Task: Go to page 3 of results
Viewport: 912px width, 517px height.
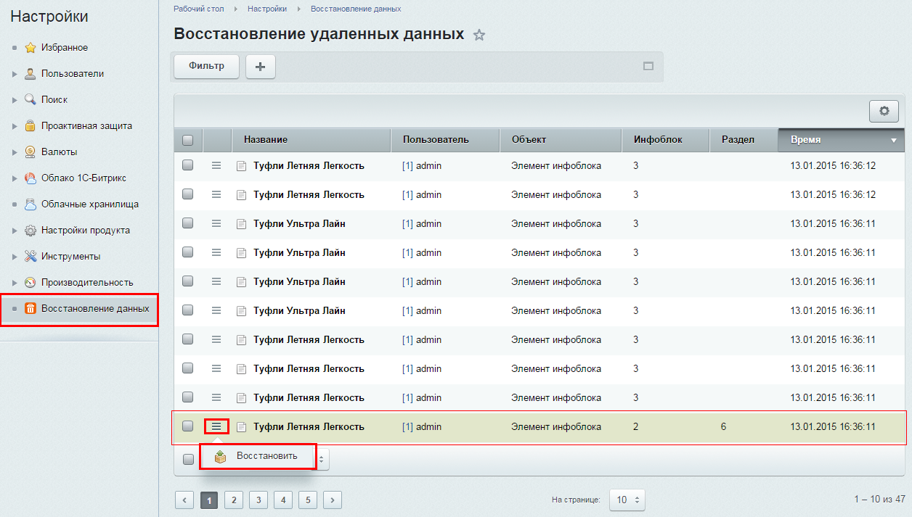Action: (258, 500)
